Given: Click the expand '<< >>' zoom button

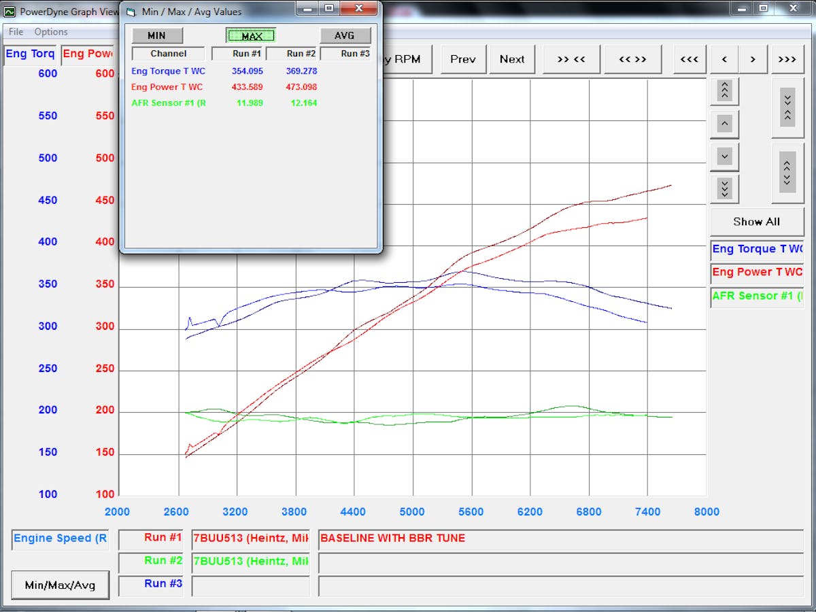Looking at the screenshot, I should (632, 60).
